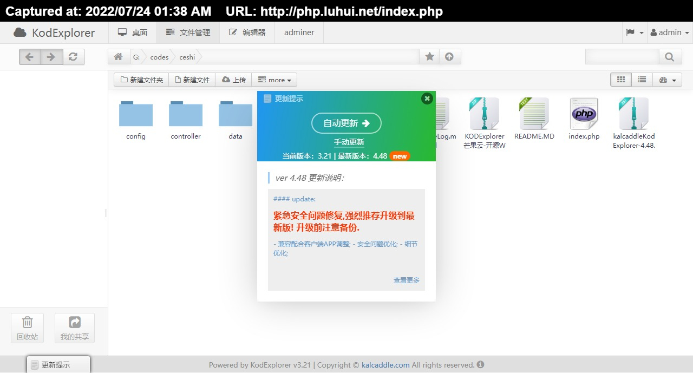Go to home in the address bar
The height and width of the screenshot is (373, 693).
tap(118, 57)
